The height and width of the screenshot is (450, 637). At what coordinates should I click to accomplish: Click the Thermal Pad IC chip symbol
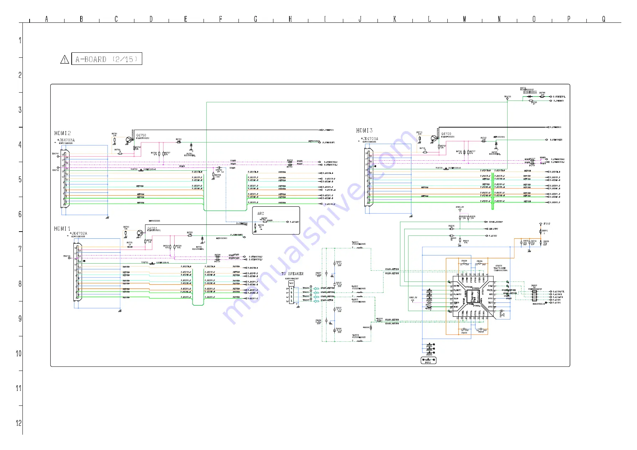click(x=473, y=296)
